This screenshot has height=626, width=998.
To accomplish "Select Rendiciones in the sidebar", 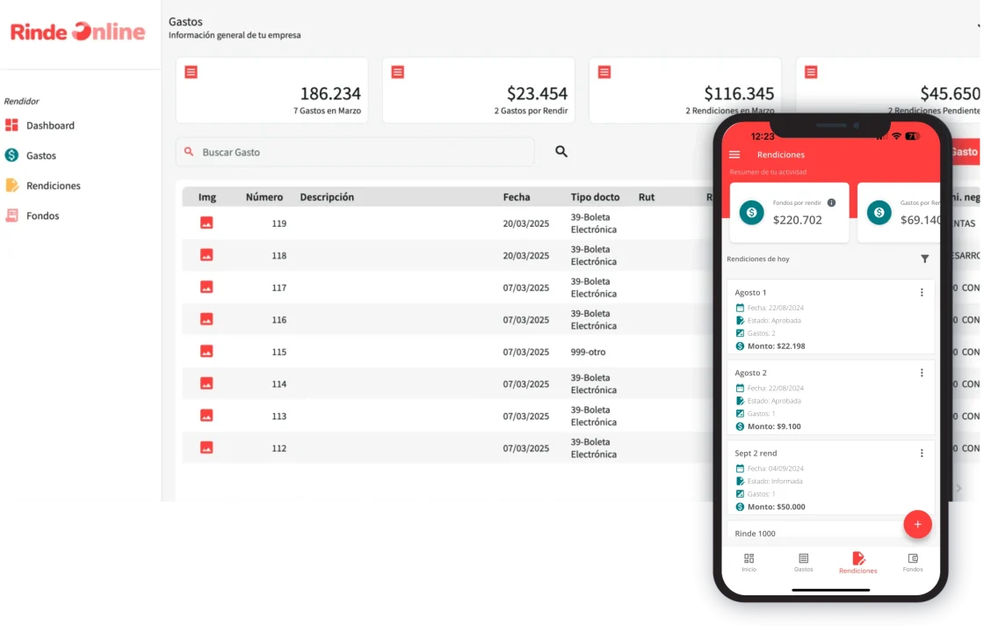I will coord(53,186).
